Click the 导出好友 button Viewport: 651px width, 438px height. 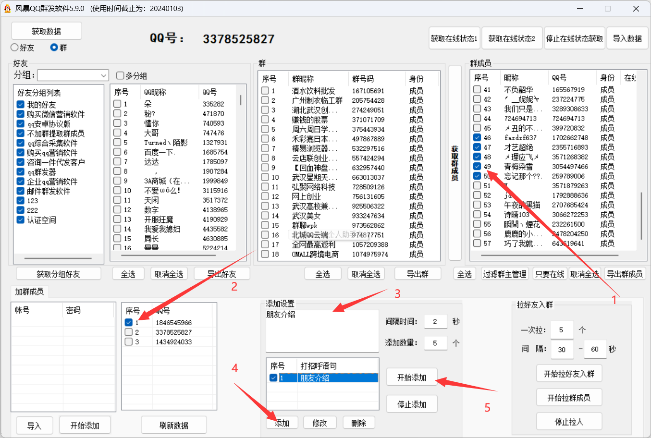(x=222, y=274)
